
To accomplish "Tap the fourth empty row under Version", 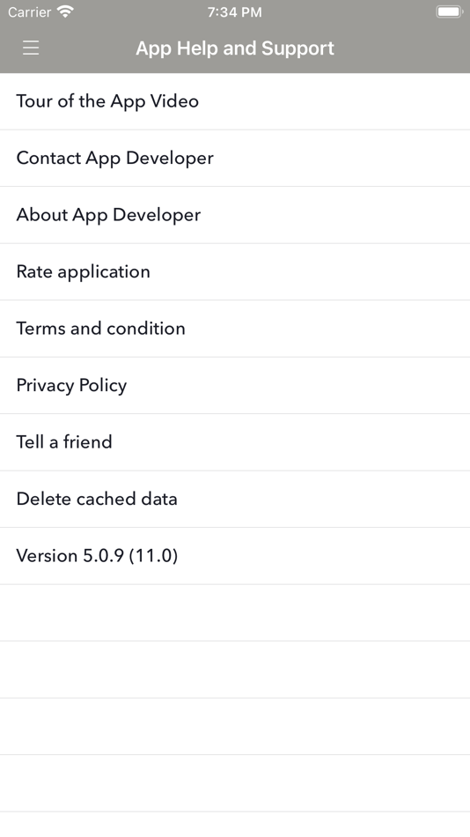I will coord(235,783).
